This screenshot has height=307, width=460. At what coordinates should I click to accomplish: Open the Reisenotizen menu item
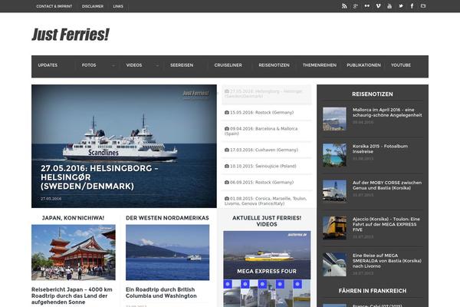(x=274, y=65)
